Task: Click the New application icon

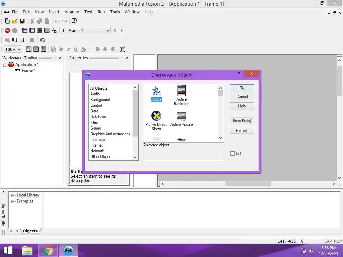Action: coord(7,21)
